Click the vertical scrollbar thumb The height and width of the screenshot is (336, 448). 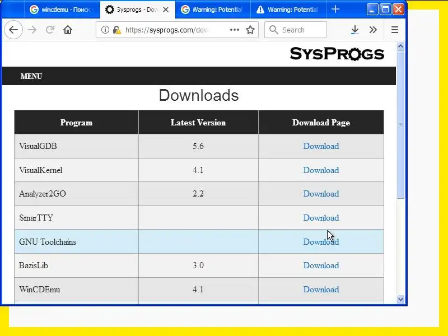400,124
